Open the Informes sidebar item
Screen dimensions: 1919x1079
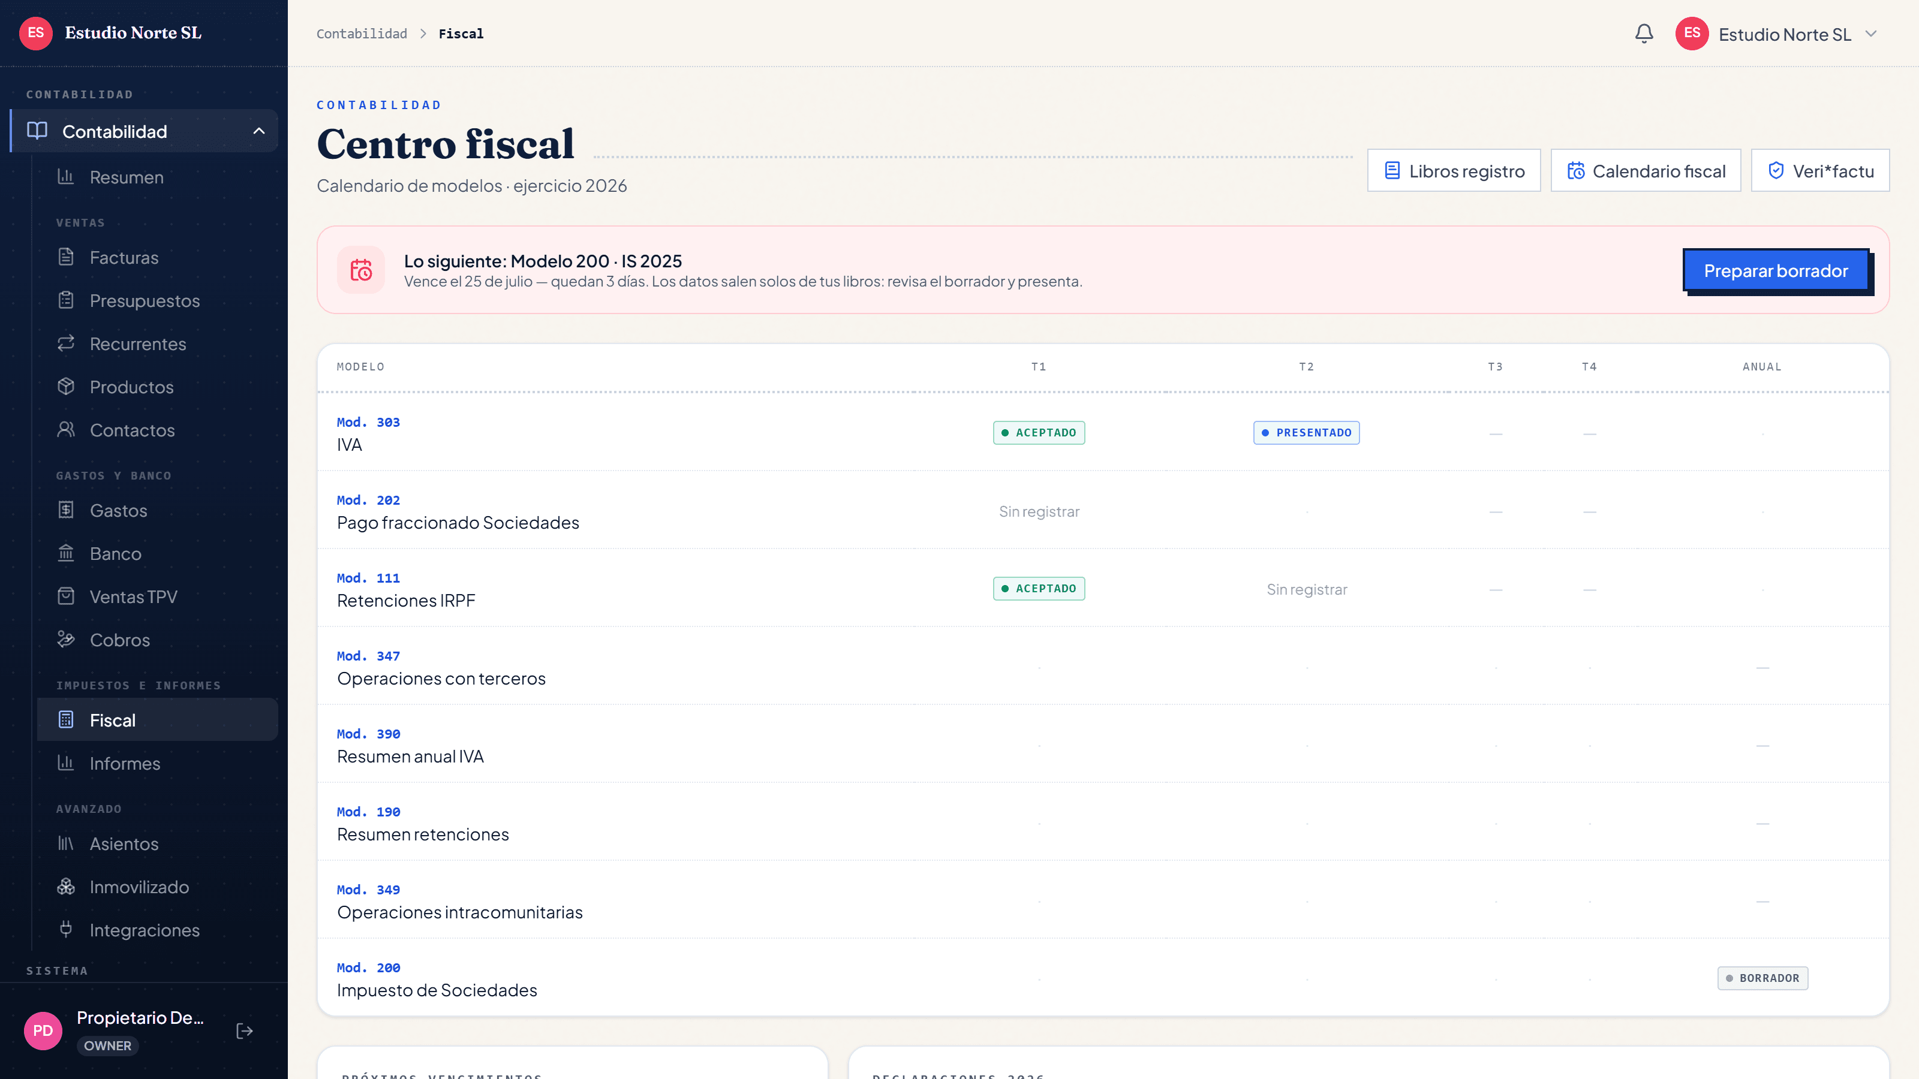click(x=157, y=763)
